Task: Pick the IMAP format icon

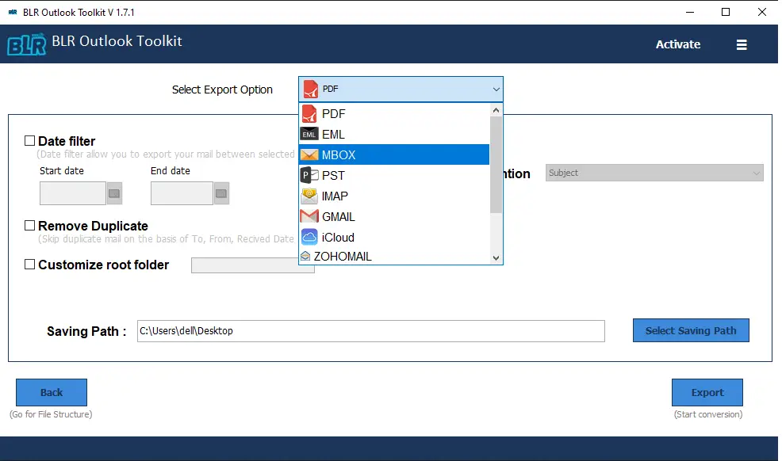Action: coord(310,196)
